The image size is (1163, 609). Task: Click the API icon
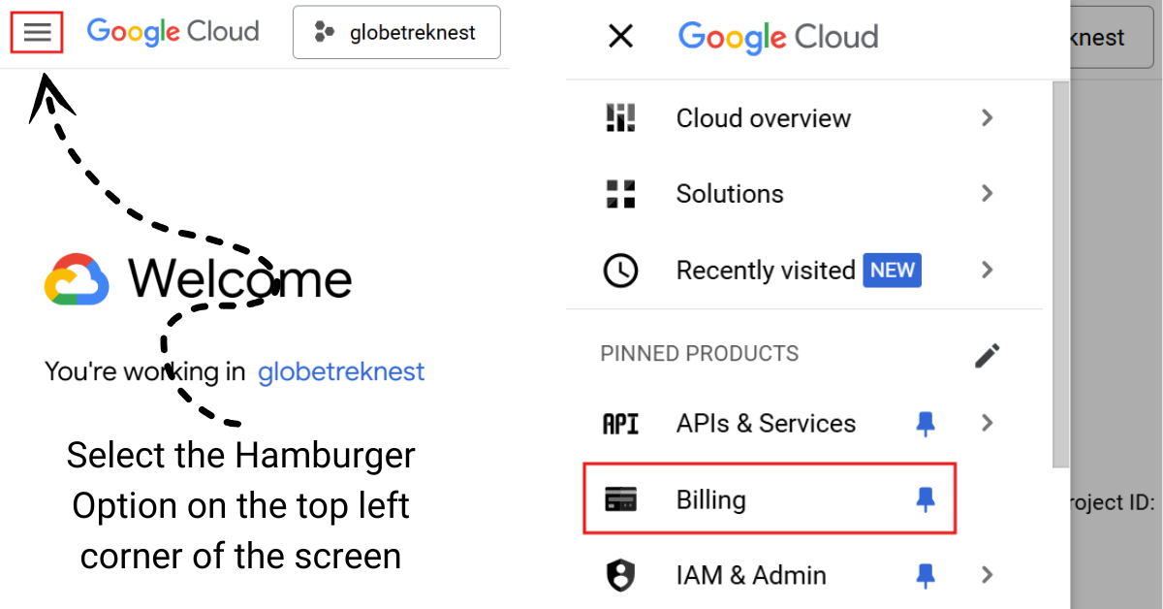[620, 424]
